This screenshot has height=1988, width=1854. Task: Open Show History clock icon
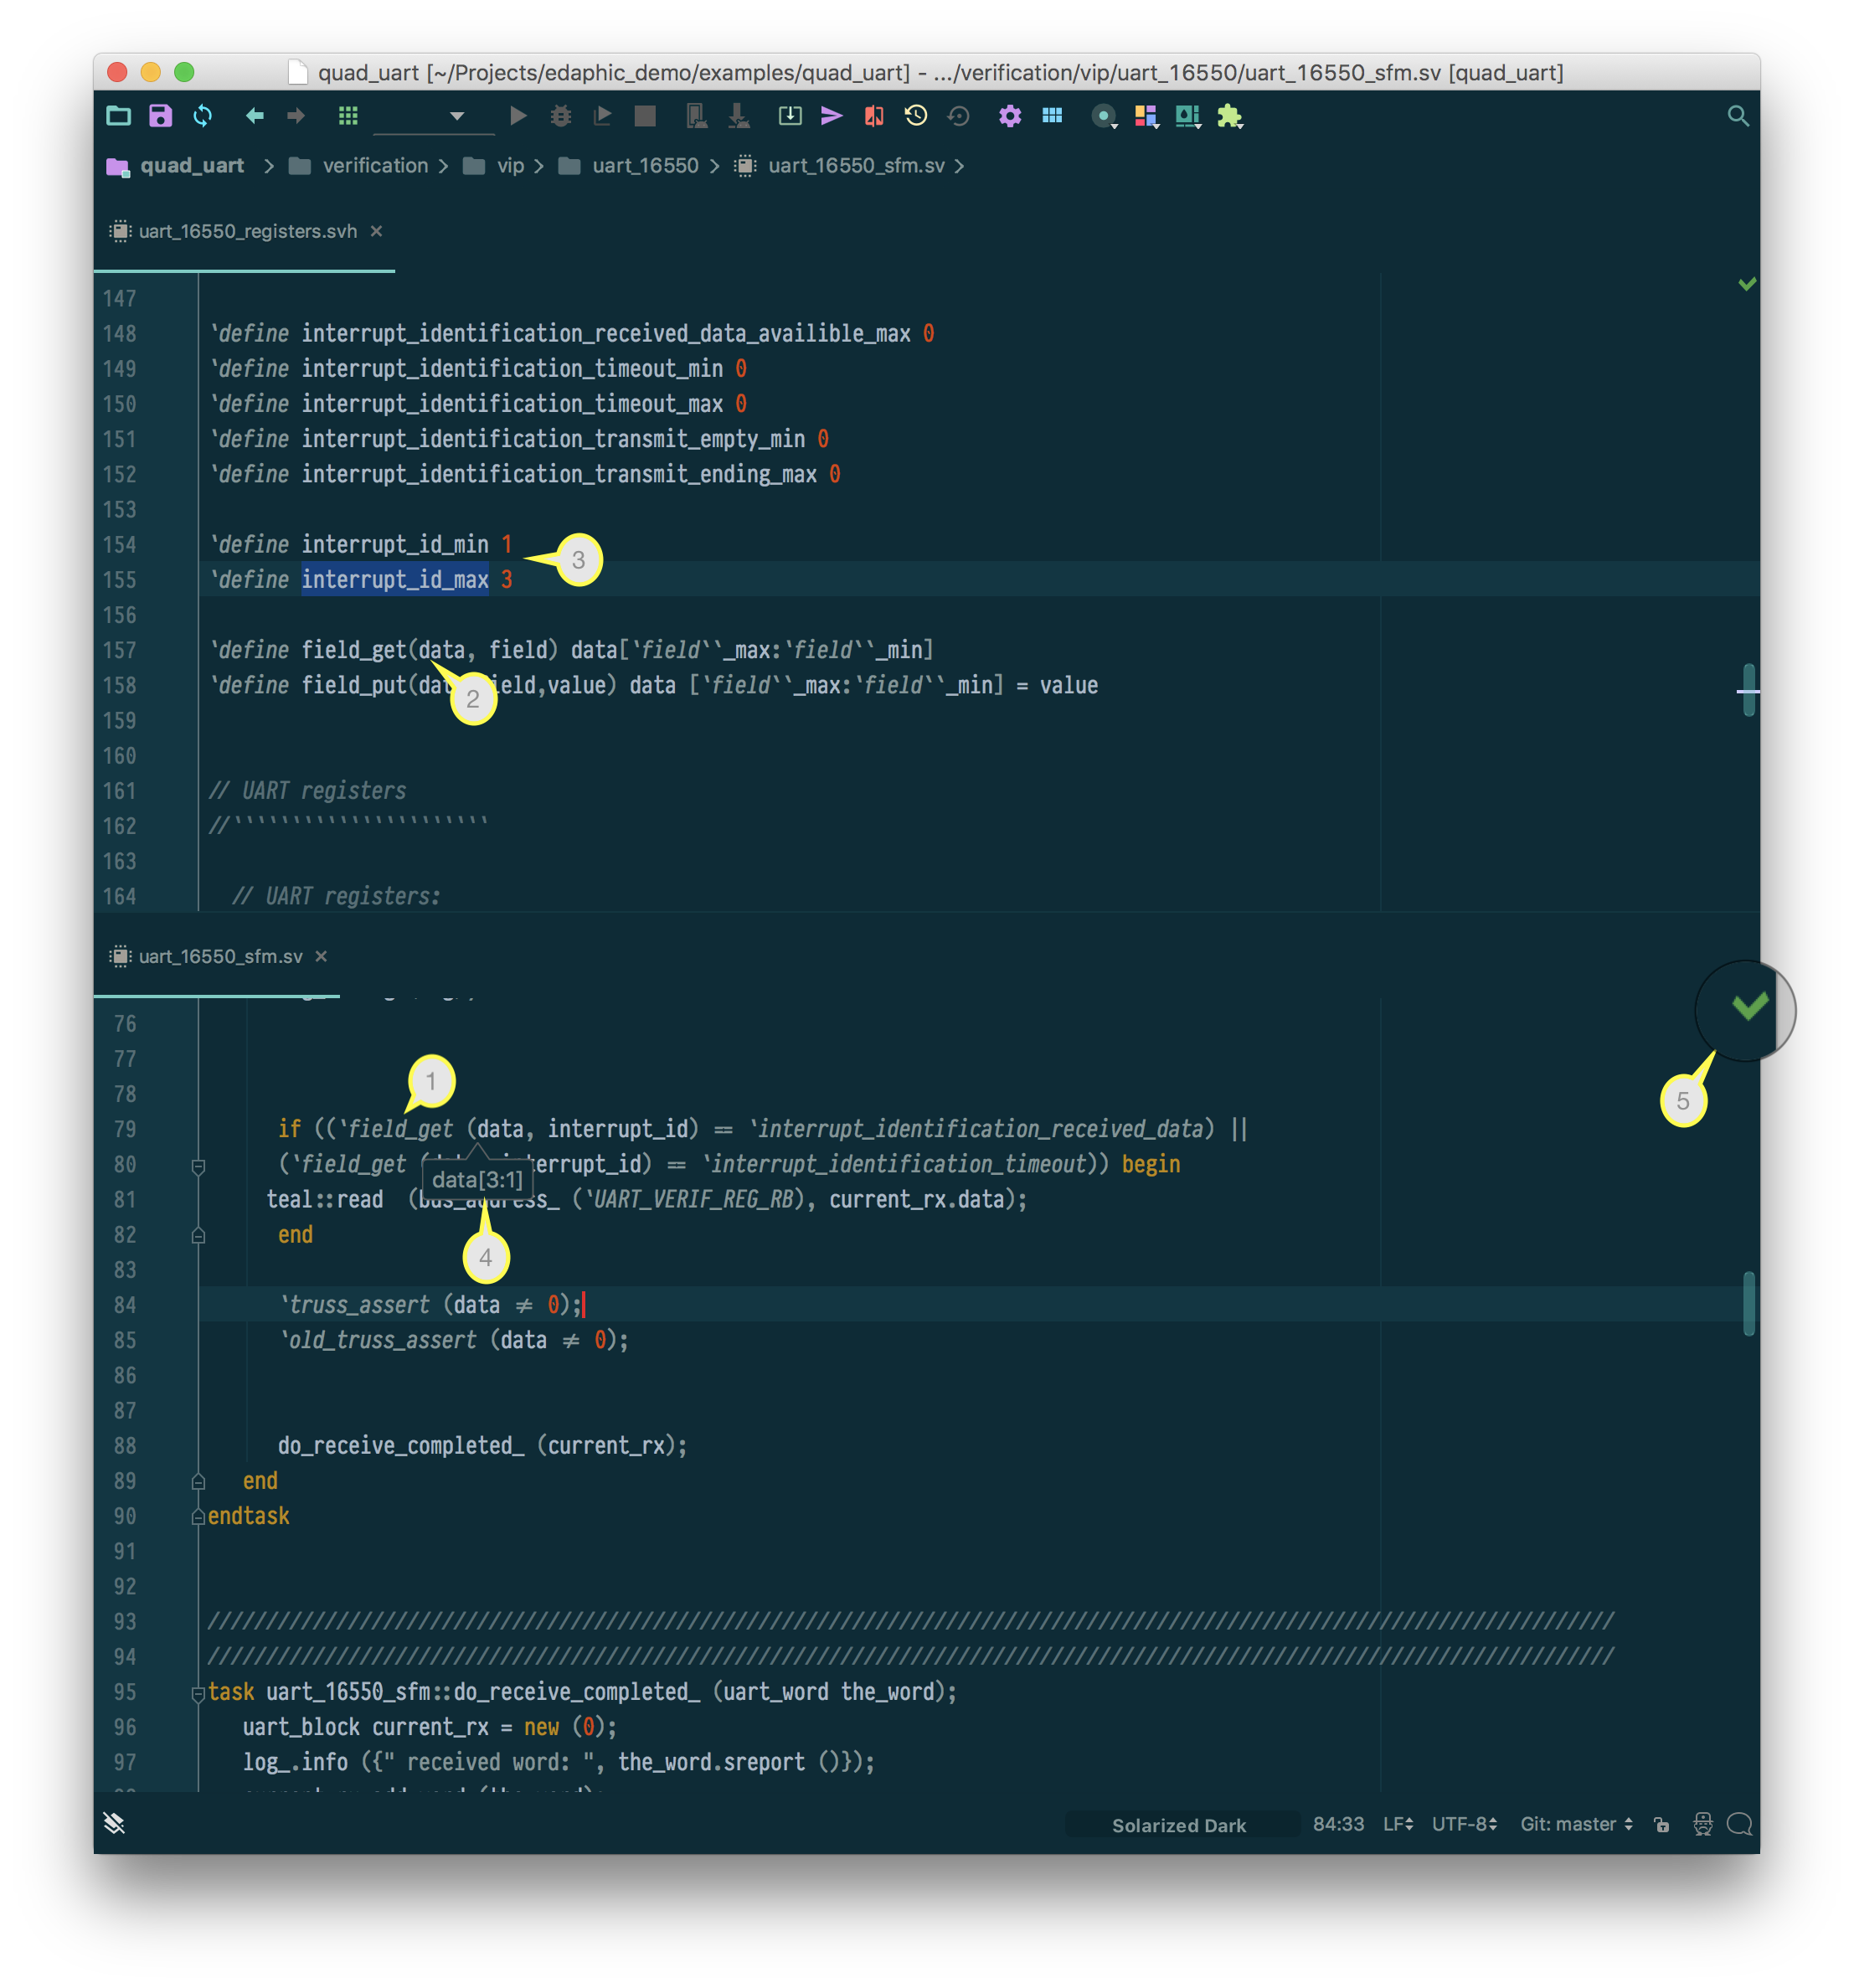coord(916,116)
